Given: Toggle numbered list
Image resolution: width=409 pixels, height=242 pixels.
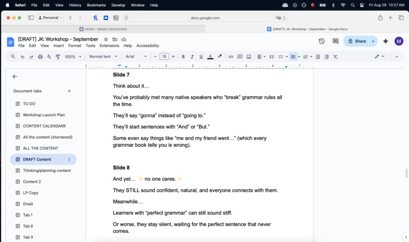Looking at the screenshot, I should [x=305, y=57].
